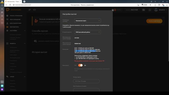Click the orange button at top right
The height and width of the screenshot is (95, 169).
click(154, 21)
